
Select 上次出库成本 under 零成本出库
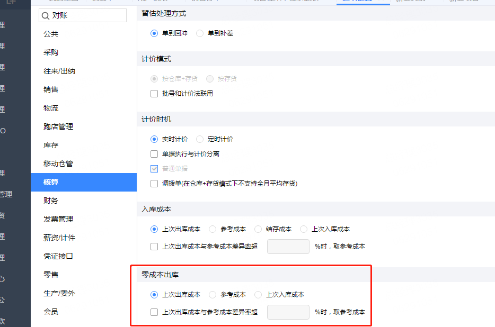tap(154, 295)
